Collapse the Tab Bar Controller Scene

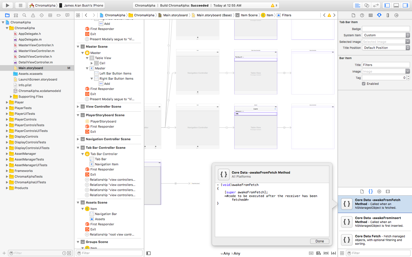coord(78,148)
